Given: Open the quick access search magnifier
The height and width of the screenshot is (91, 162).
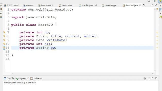Looking at the screenshot, I should (149, 1).
